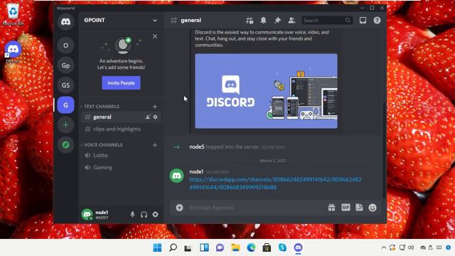Open Microsoft Store on taskbar
Image resolution: width=455 pixels, height=256 pixels.
tap(267, 247)
